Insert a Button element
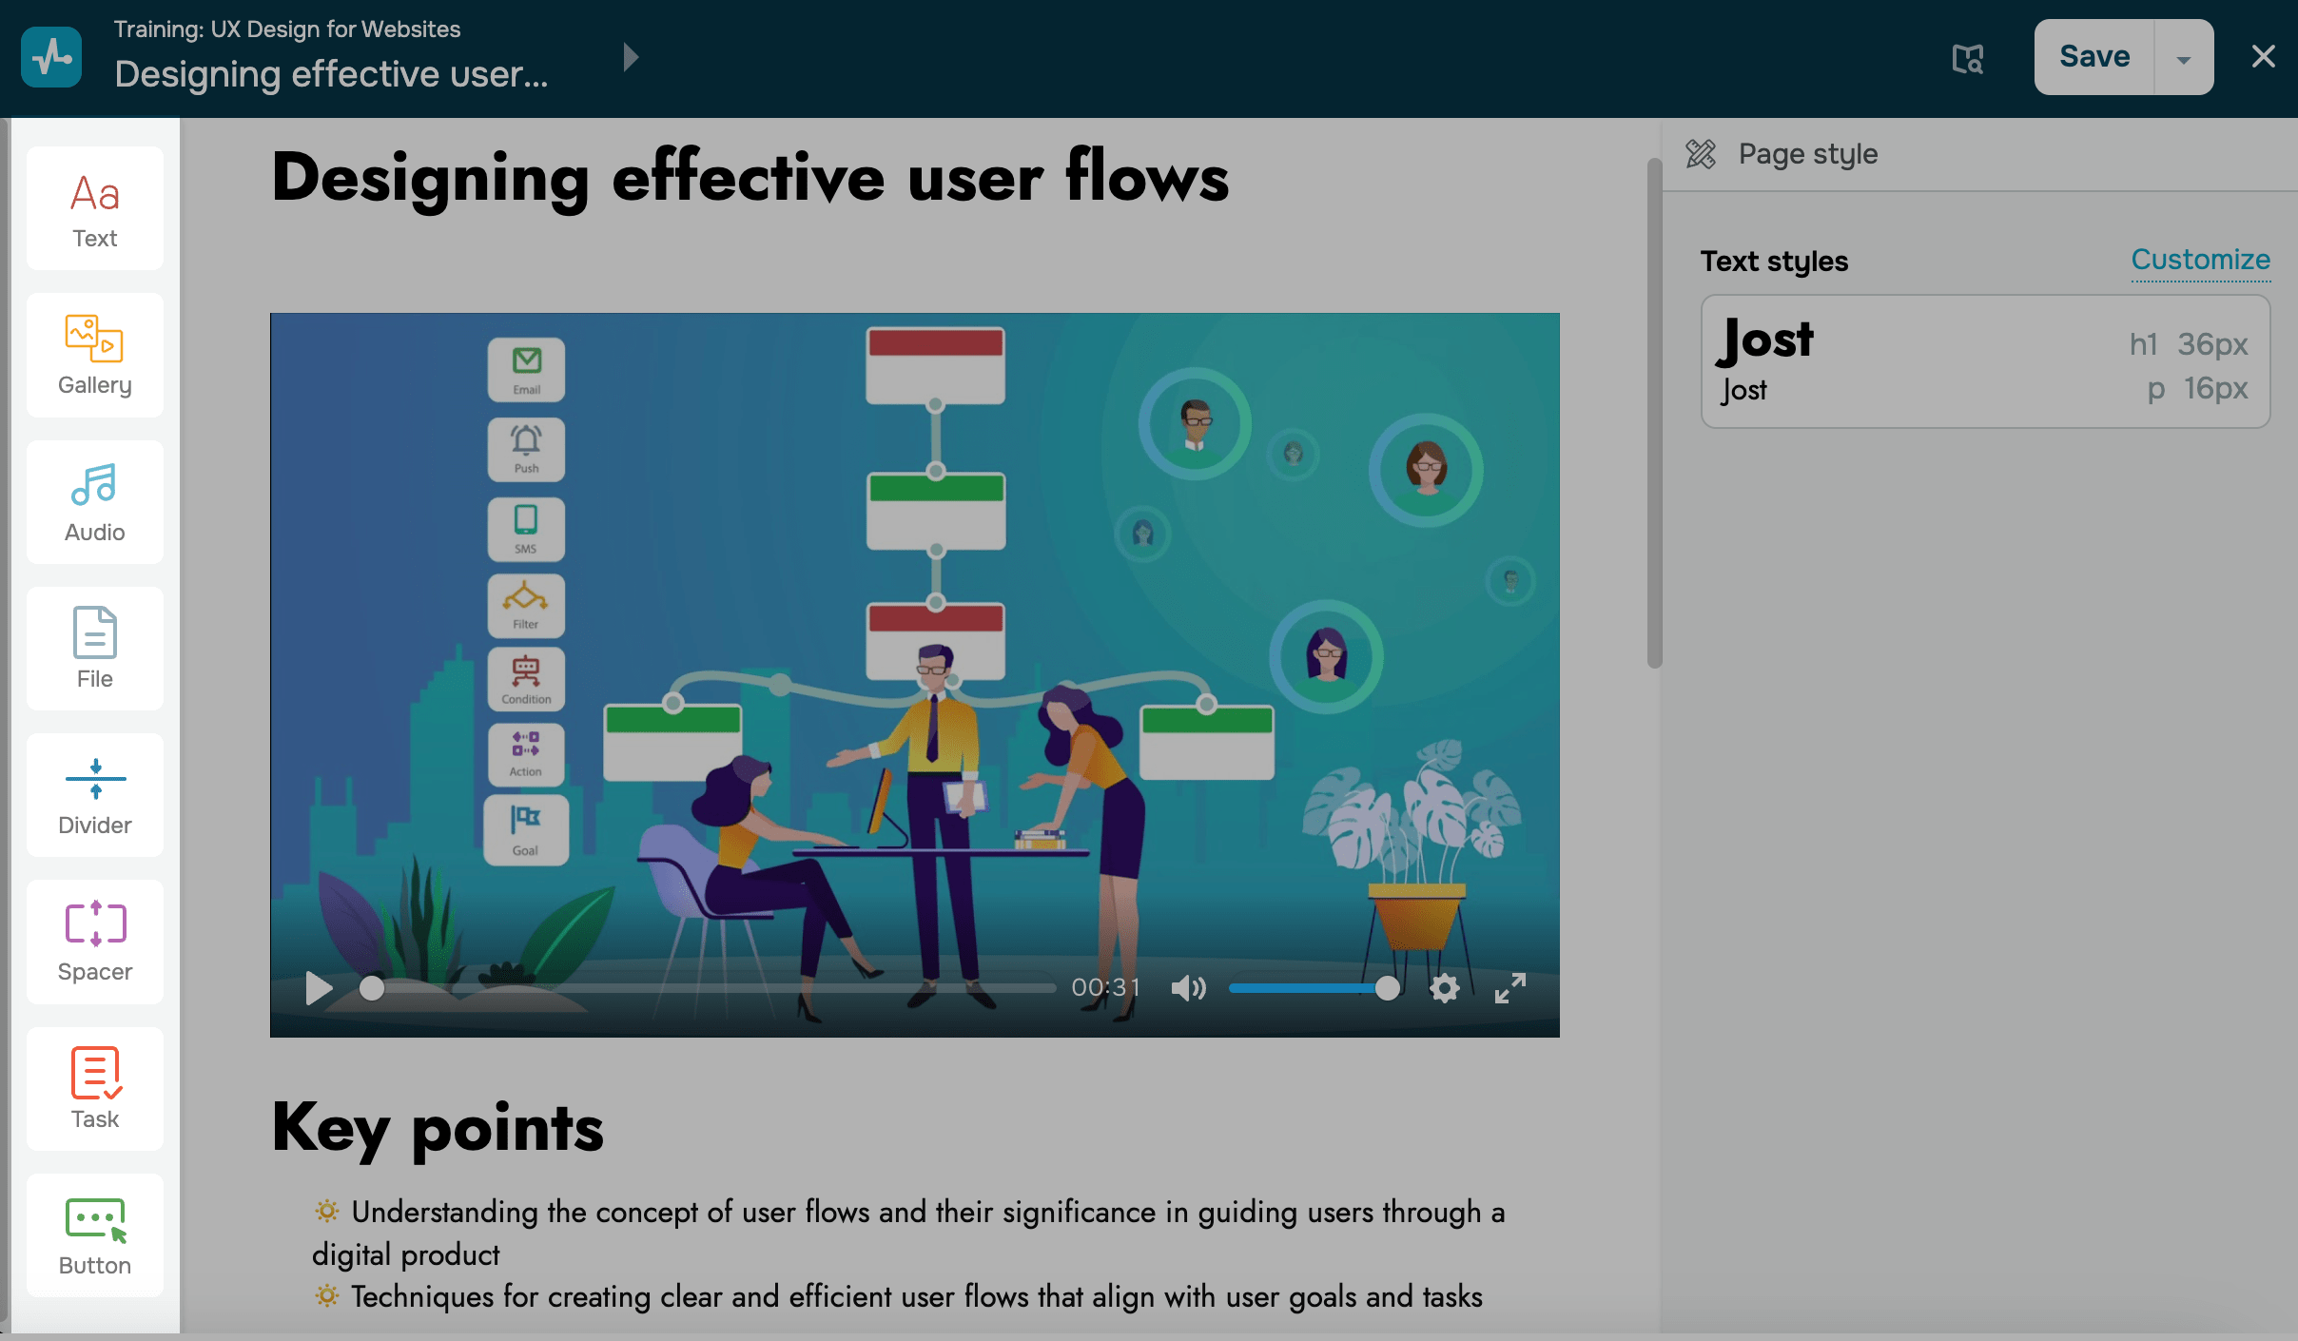Screen dimensions: 2298x1341 coord(95,1234)
